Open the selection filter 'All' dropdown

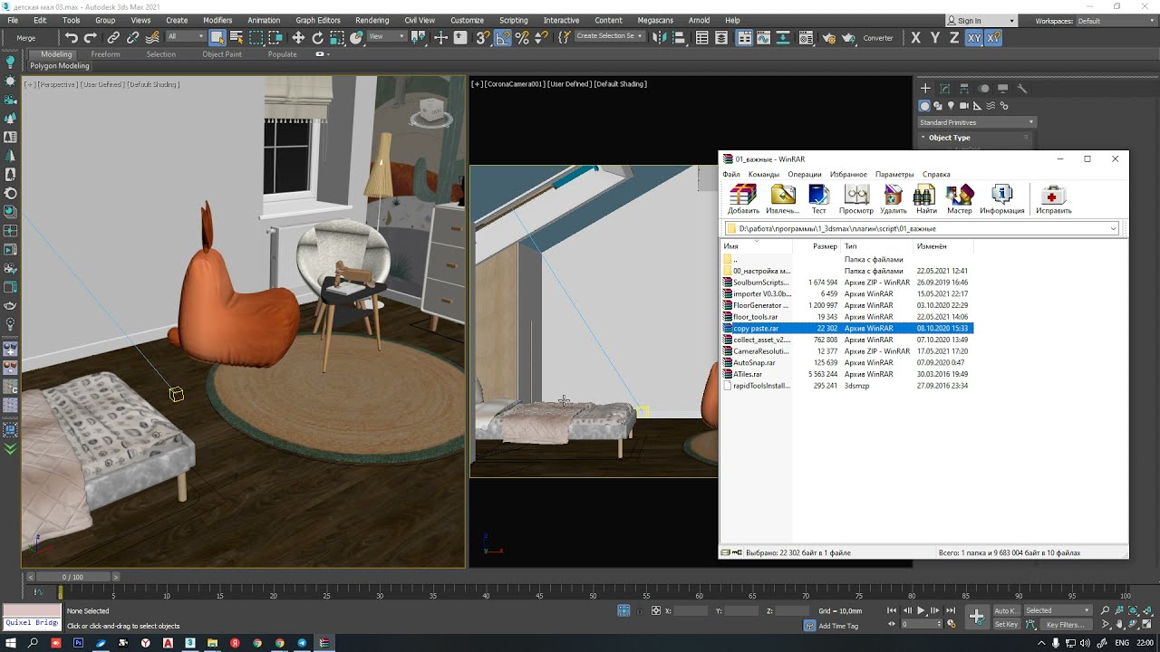(186, 36)
